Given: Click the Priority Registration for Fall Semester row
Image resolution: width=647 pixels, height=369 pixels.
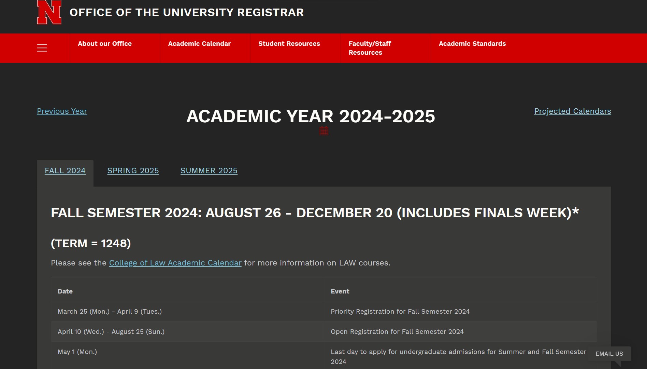Looking at the screenshot, I should click(x=400, y=311).
